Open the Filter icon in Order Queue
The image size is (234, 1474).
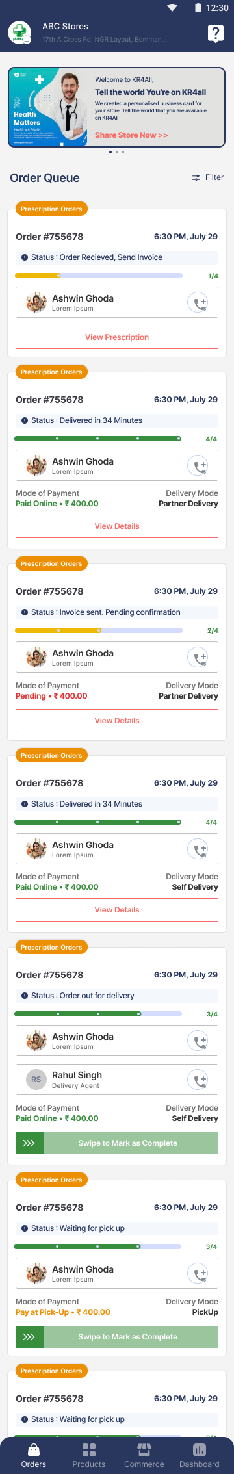tap(196, 177)
